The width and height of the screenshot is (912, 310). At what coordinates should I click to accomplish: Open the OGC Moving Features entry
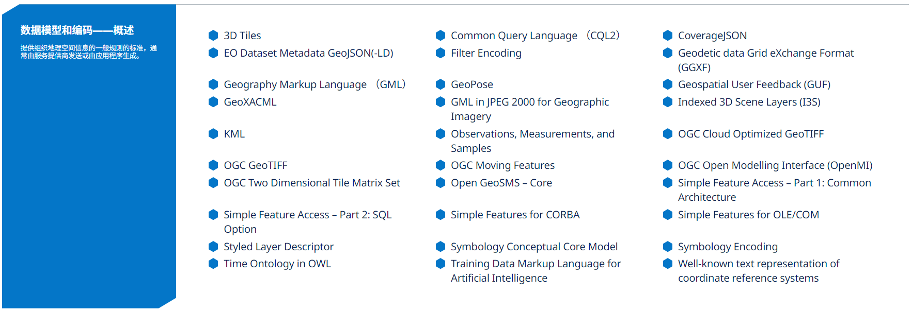(502, 165)
